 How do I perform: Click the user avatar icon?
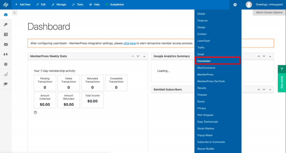(249, 4)
